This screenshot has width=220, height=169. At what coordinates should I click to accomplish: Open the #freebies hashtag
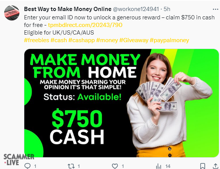(x=36, y=40)
